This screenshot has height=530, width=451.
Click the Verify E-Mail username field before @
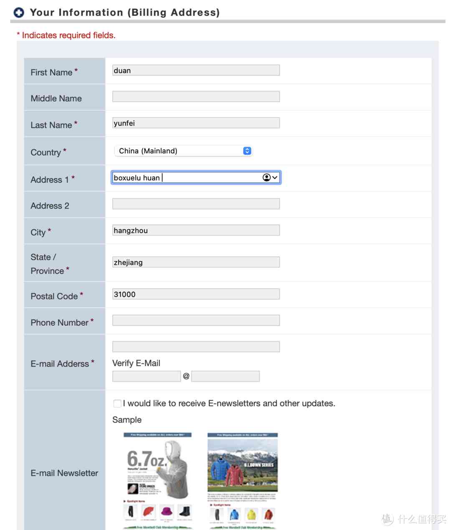point(147,377)
